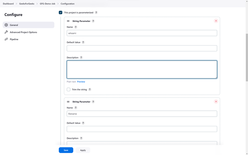248x155 pixels.
Task: Open help for filename Description
Action: click(81, 138)
